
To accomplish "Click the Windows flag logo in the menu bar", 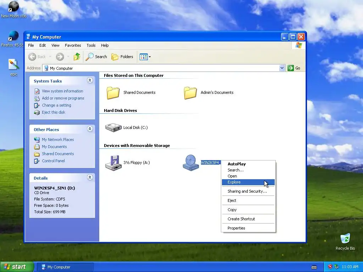I will click(x=298, y=45).
